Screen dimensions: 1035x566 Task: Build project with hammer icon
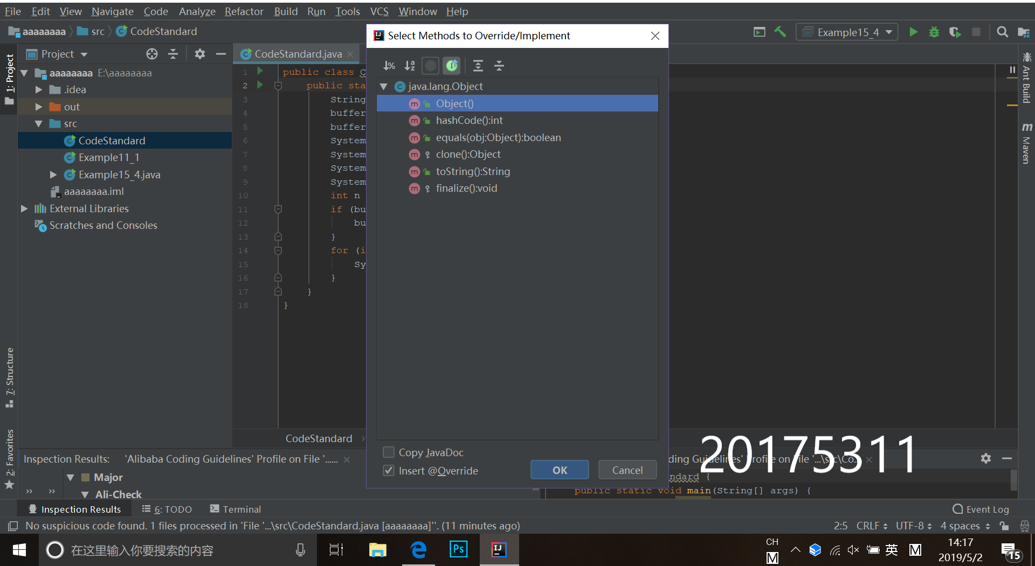tap(780, 32)
